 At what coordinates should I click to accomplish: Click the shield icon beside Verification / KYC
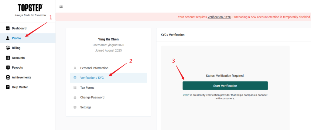[x=75, y=78]
